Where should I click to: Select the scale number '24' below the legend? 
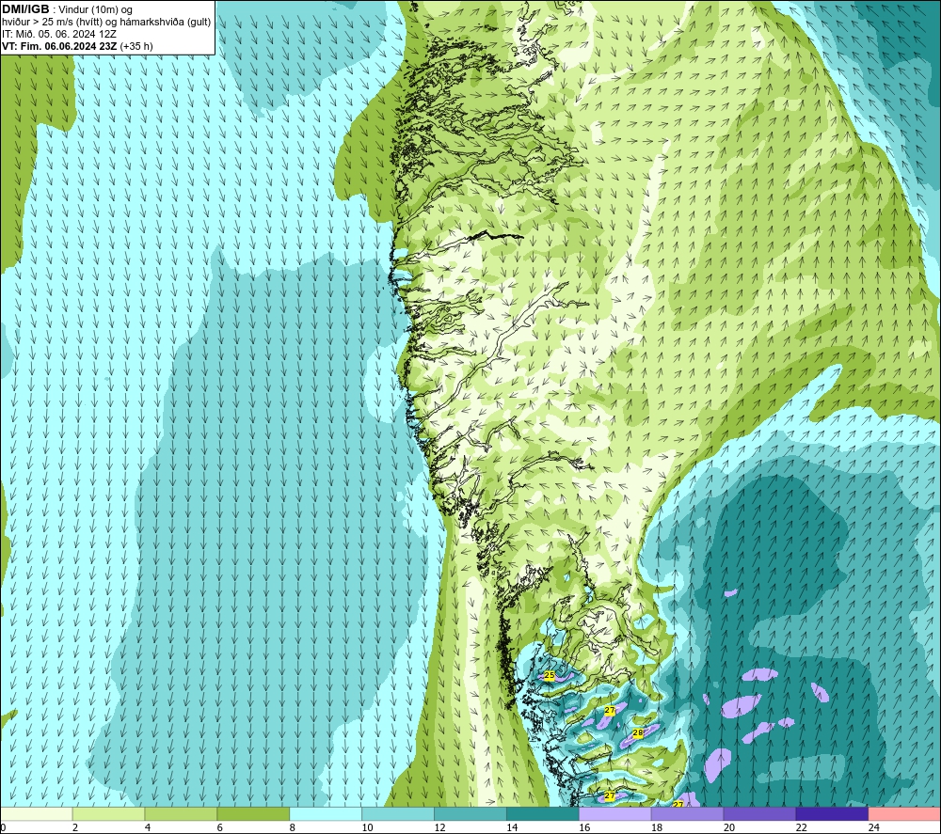[874, 827]
